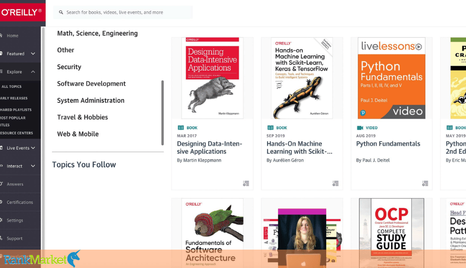Open Settings in the sidebar
Viewport: 466px width, 268px height.
[x=14, y=220]
